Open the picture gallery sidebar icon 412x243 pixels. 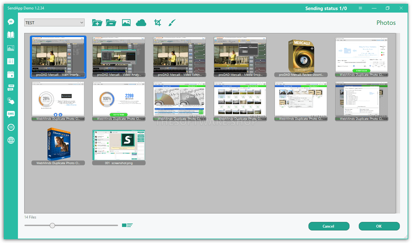tap(11, 48)
